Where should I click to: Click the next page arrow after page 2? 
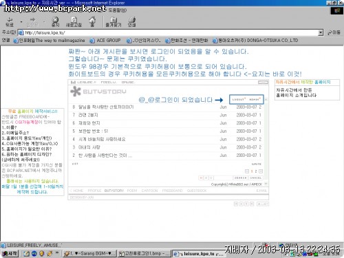pos(261,171)
